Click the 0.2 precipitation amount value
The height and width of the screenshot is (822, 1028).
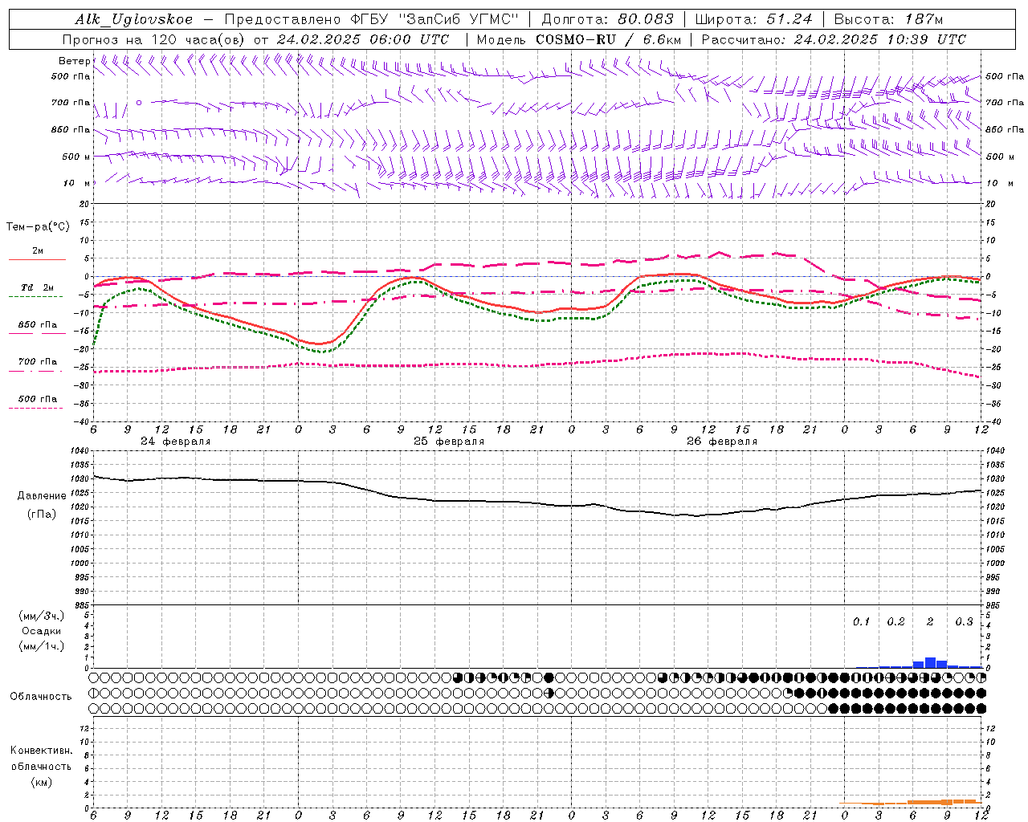click(895, 622)
